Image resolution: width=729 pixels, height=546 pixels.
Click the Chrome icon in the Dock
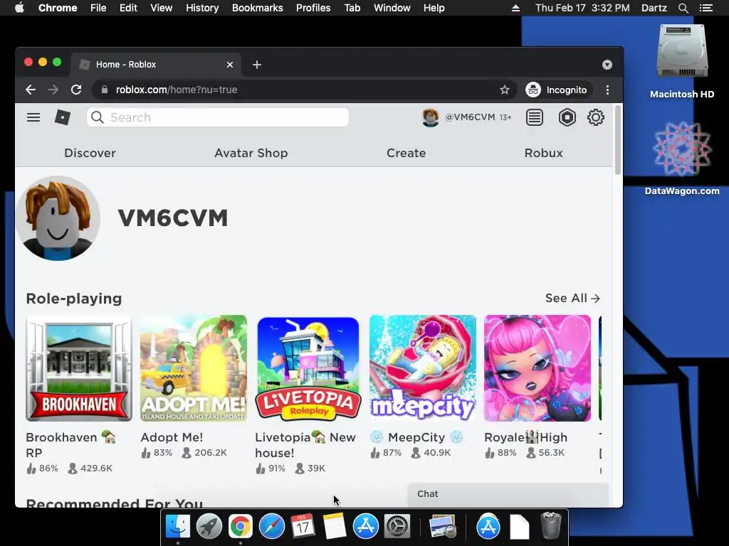(241, 527)
